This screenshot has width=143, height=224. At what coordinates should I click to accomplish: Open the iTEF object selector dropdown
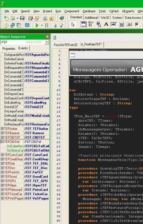tap(46, 42)
